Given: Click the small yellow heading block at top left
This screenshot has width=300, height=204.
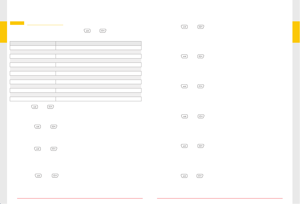Looking at the screenshot, I should pos(17,23).
